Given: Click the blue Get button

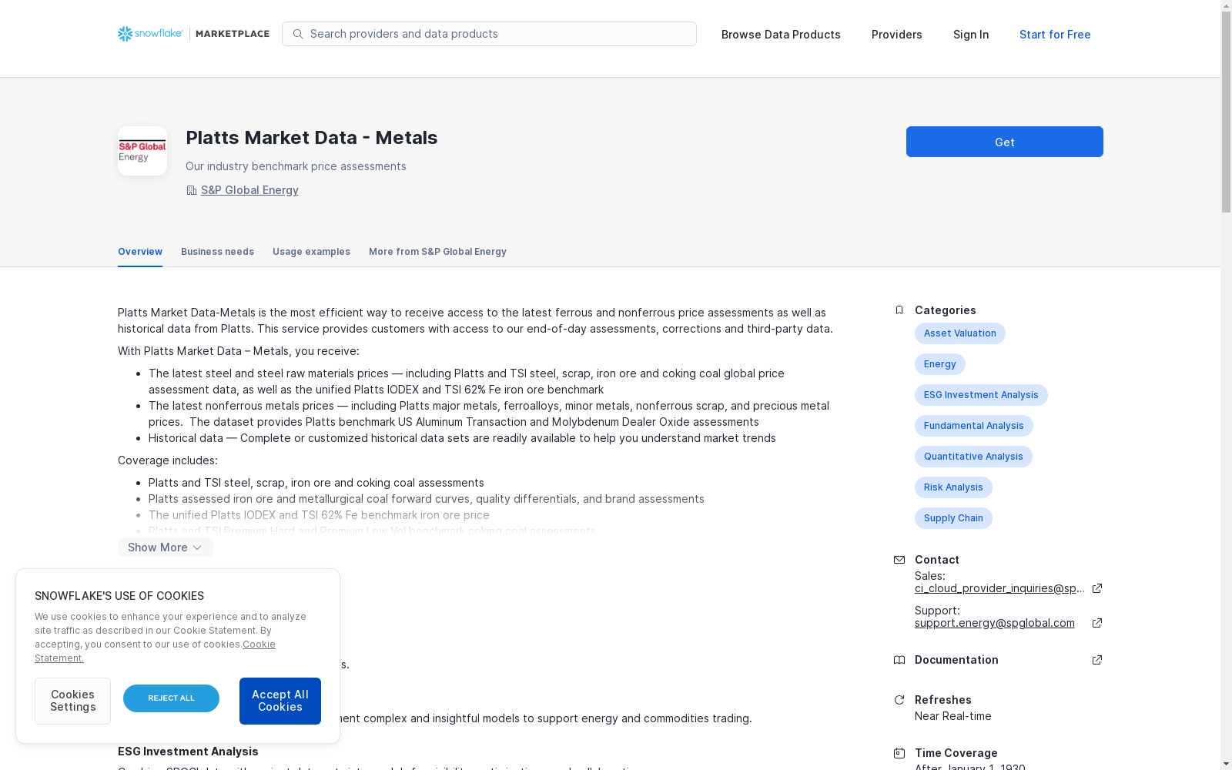Looking at the screenshot, I should (1005, 142).
